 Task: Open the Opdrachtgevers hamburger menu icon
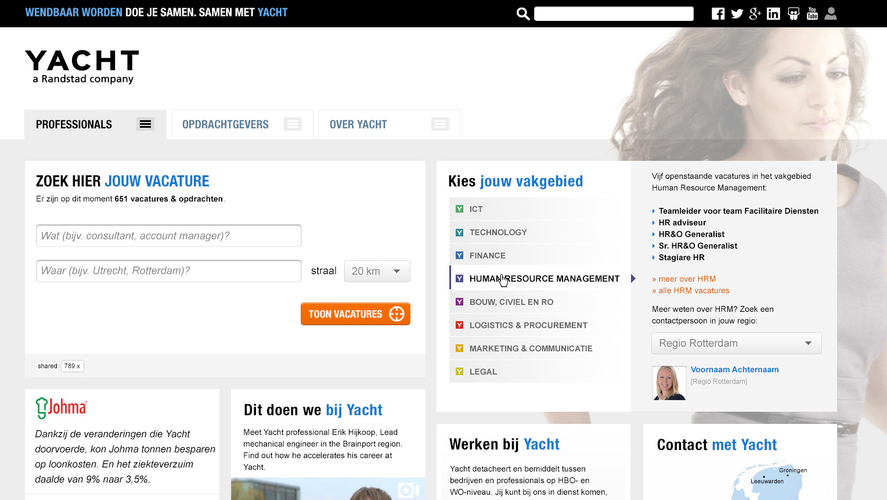[x=293, y=124]
